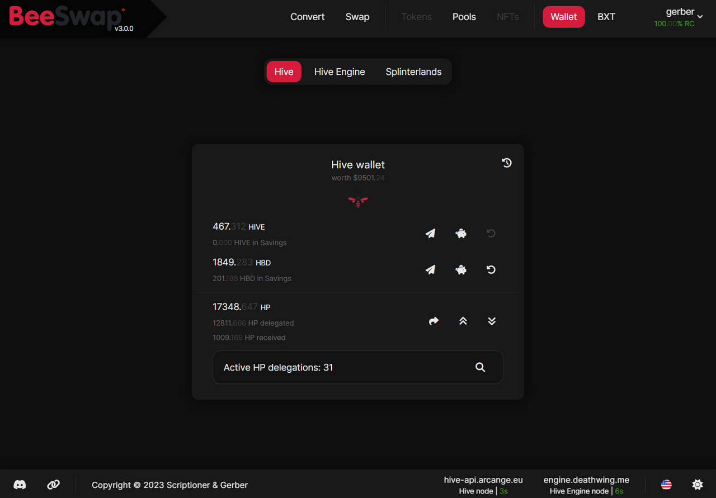Send HIVE with paper plane icon
The width and height of the screenshot is (716, 498).
point(430,234)
